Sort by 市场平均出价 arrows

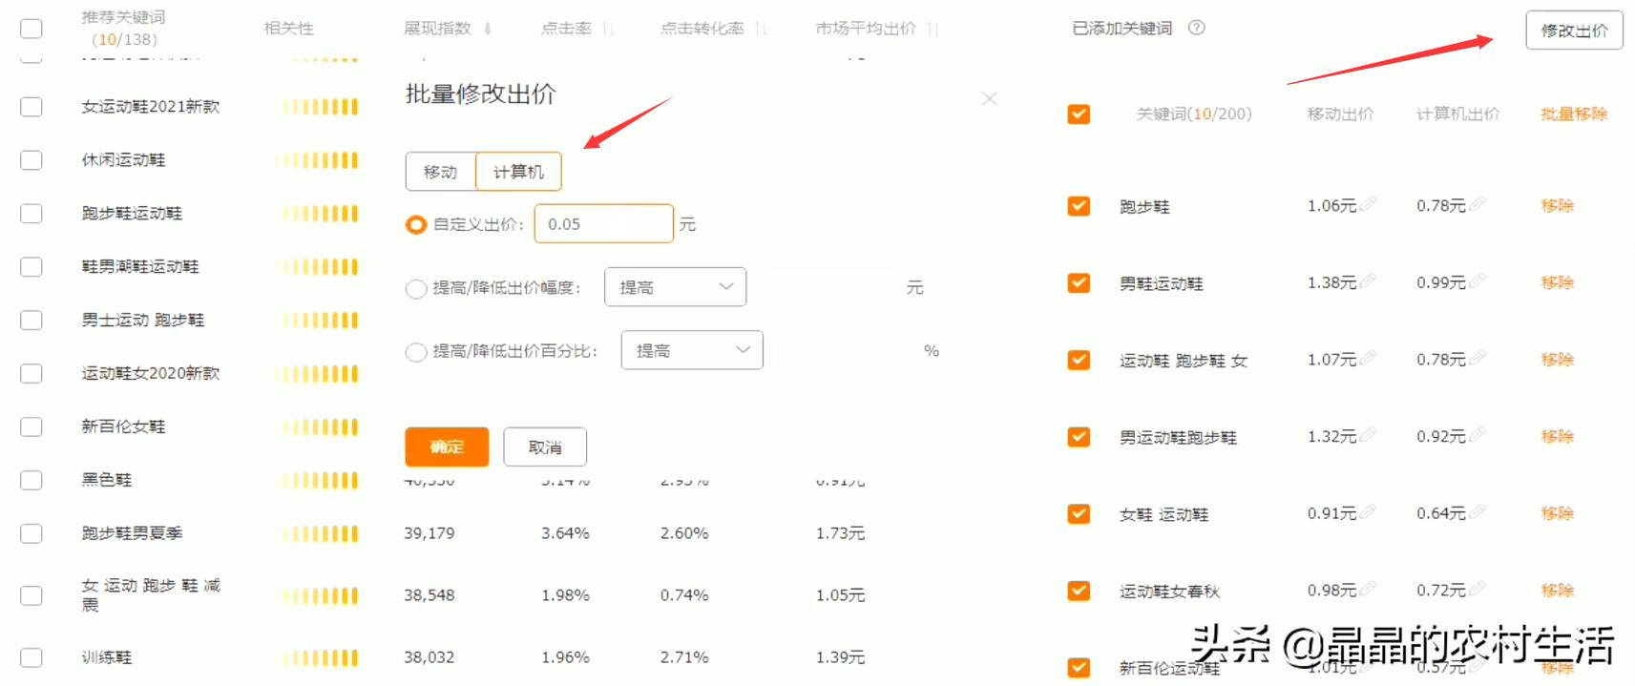(933, 29)
